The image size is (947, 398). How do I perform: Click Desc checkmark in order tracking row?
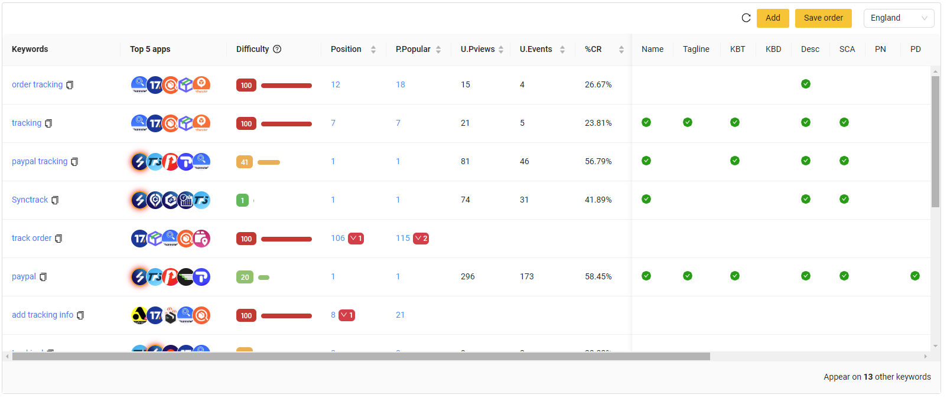[805, 84]
